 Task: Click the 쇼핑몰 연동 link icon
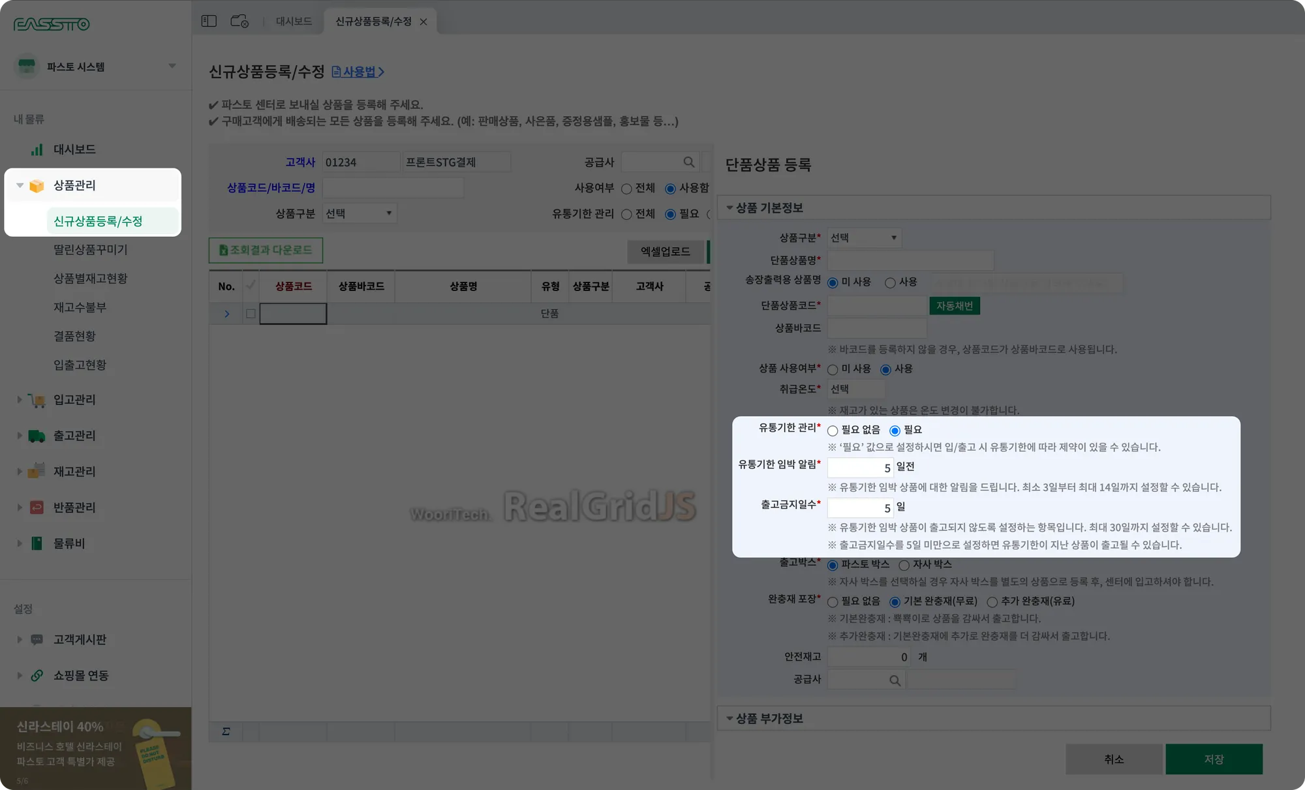[x=37, y=676]
